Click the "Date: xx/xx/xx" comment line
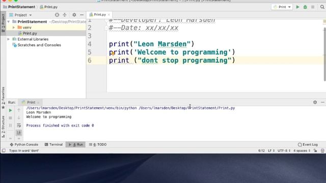 [x=144, y=28]
